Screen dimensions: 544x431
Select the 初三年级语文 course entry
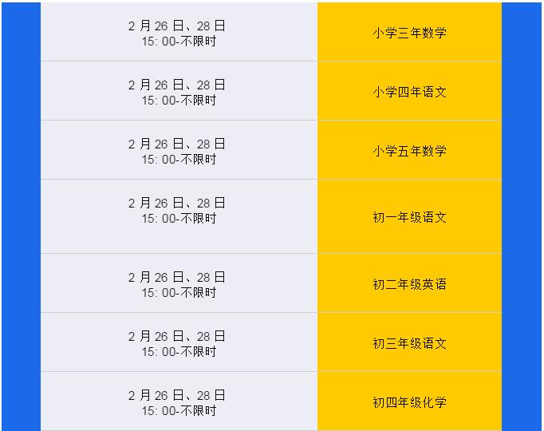click(409, 343)
